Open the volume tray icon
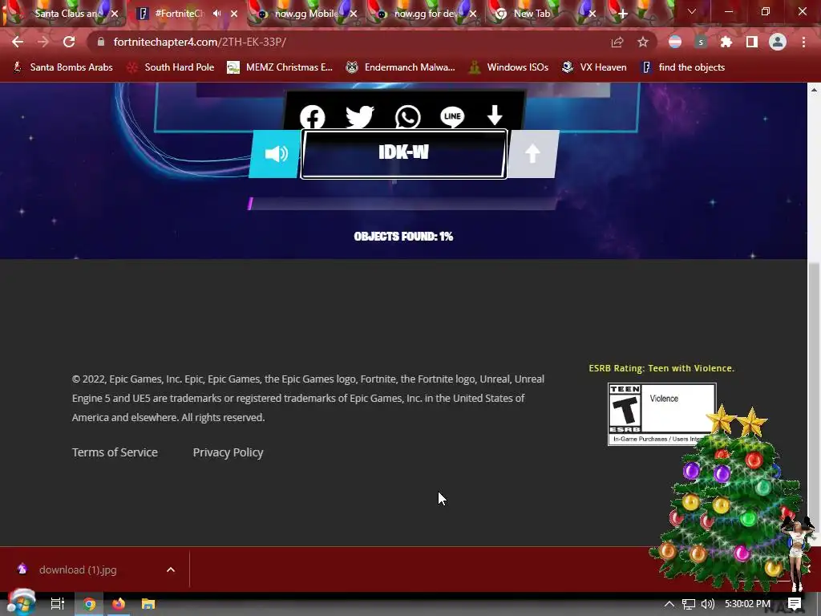Image resolution: width=821 pixels, height=616 pixels. 707,604
